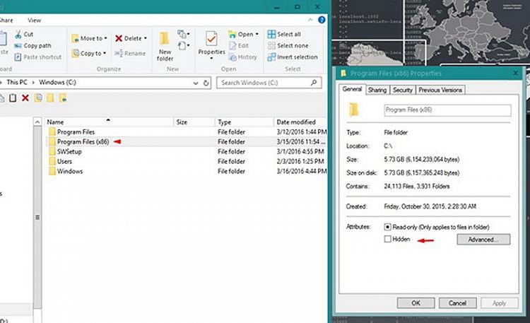Click the Search Windows (C:) field
The height and width of the screenshot is (323, 530).
(269, 83)
